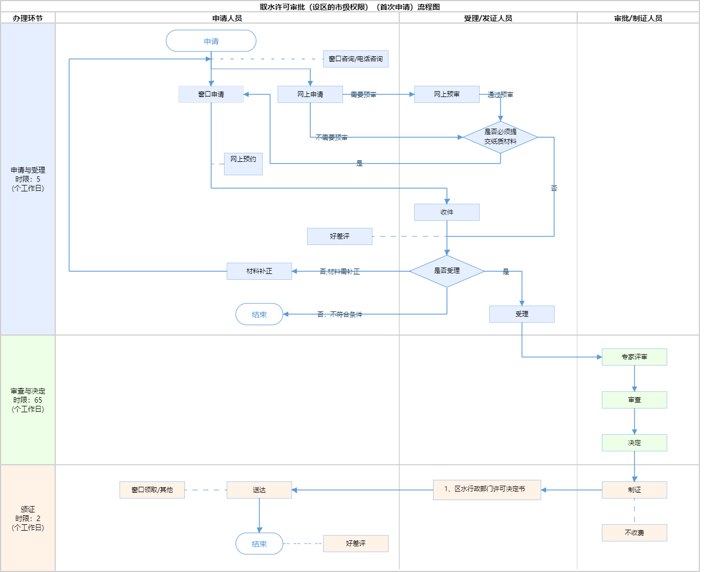Select the 送达 process box
The image size is (709, 572).
(259, 490)
